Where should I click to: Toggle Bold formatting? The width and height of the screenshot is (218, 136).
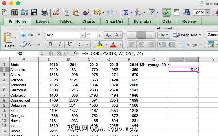tap(51, 45)
